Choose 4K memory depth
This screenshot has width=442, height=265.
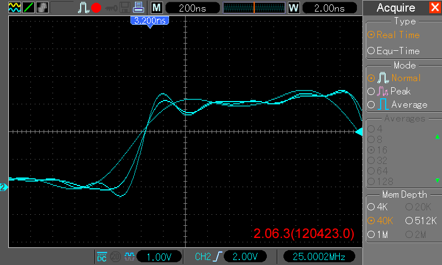378,207
